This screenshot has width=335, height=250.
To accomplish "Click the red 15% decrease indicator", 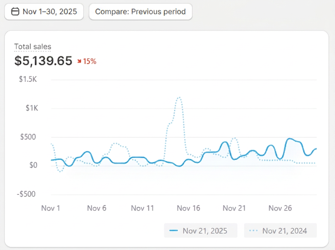I will point(87,61).
